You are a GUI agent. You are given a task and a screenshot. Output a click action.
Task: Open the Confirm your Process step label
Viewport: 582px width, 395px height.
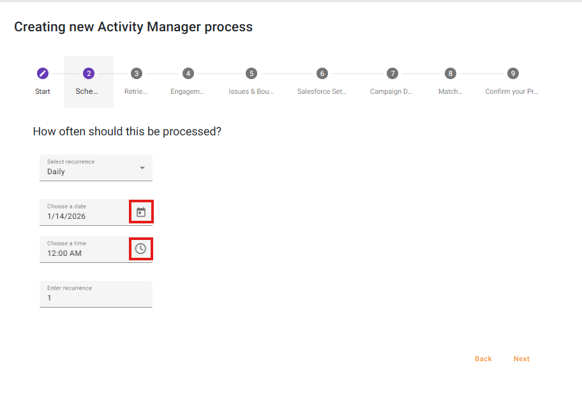512,92
